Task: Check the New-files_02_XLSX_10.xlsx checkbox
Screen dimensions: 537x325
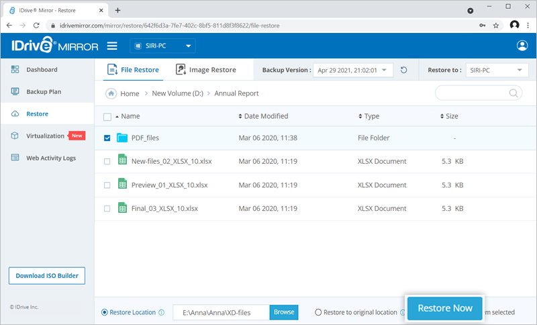Action: coord(107,161)
